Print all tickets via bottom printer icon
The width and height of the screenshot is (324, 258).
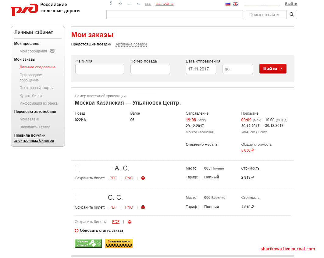coord(130,222)
